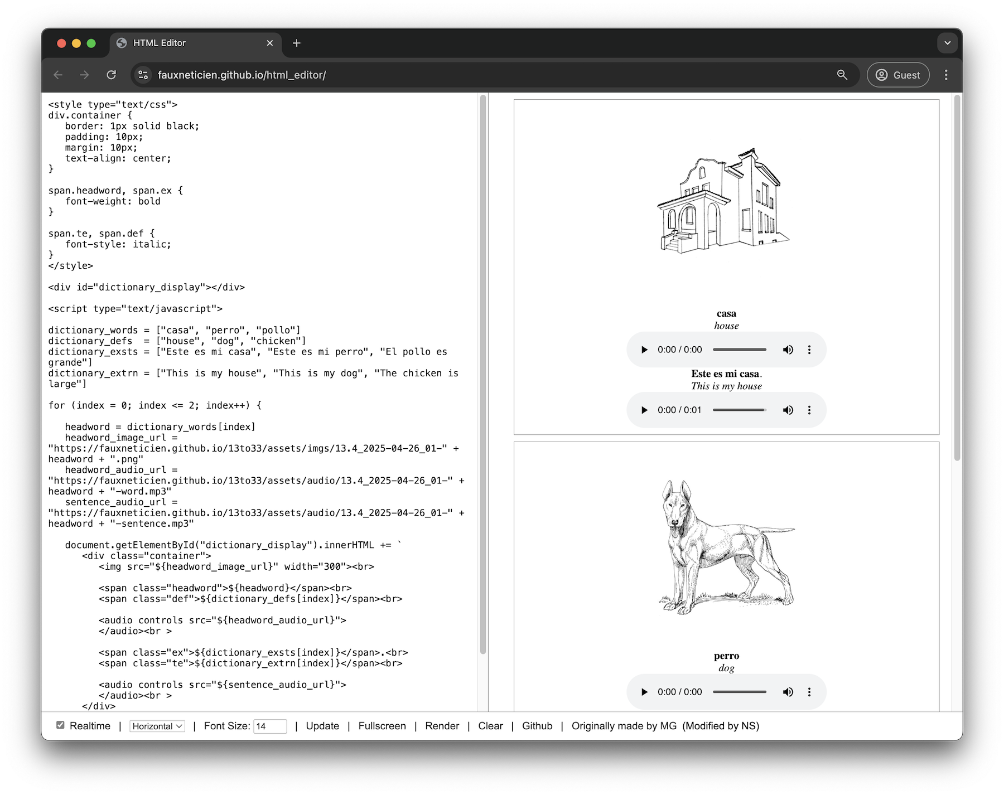
Task: Click the preview pane scrollbar
Action: tap(957, 278)
